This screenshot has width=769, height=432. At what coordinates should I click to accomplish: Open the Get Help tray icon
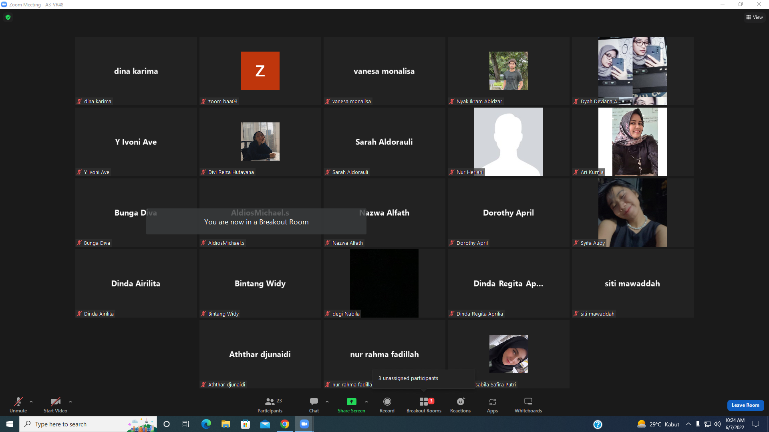pyautogui.click(x=598, y=424)
